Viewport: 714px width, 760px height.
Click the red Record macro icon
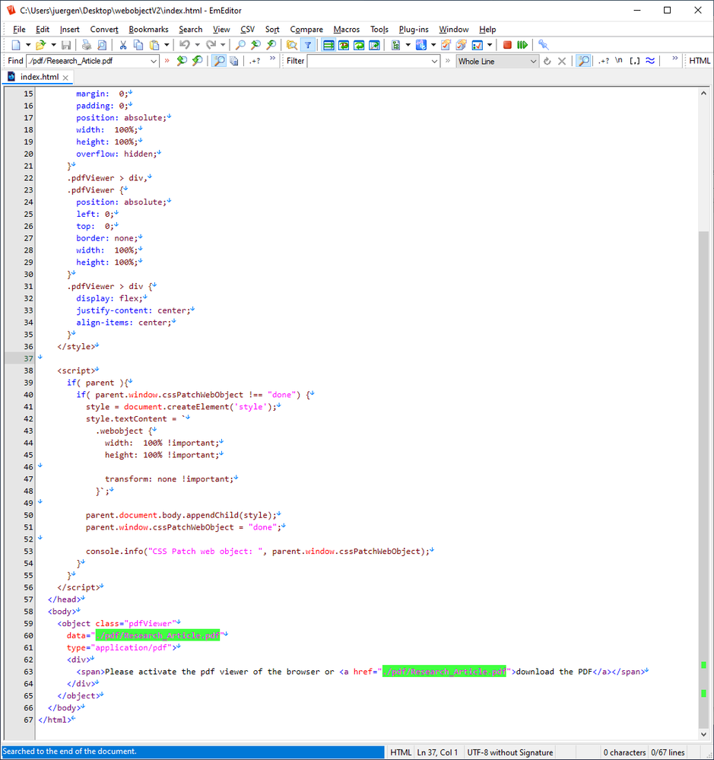(x=507, y=45)
